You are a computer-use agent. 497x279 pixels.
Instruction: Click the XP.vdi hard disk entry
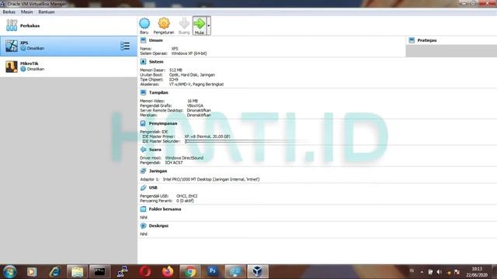(207, 136)
